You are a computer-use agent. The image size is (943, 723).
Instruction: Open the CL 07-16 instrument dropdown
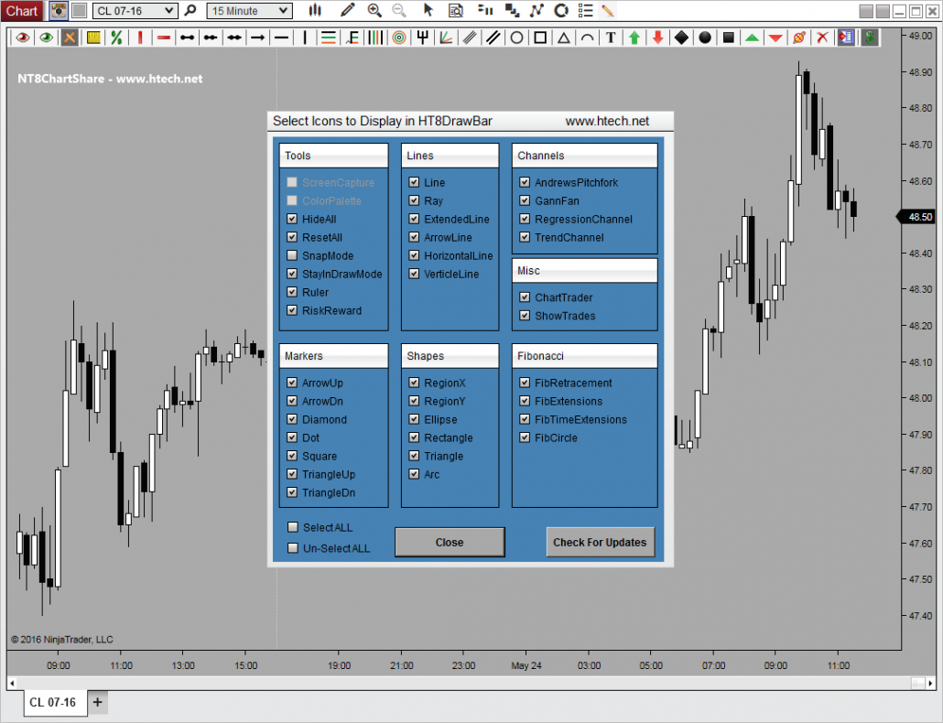pos(135,11)
